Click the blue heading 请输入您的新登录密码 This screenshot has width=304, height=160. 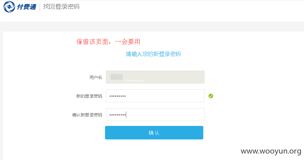(x=153, y=54)
